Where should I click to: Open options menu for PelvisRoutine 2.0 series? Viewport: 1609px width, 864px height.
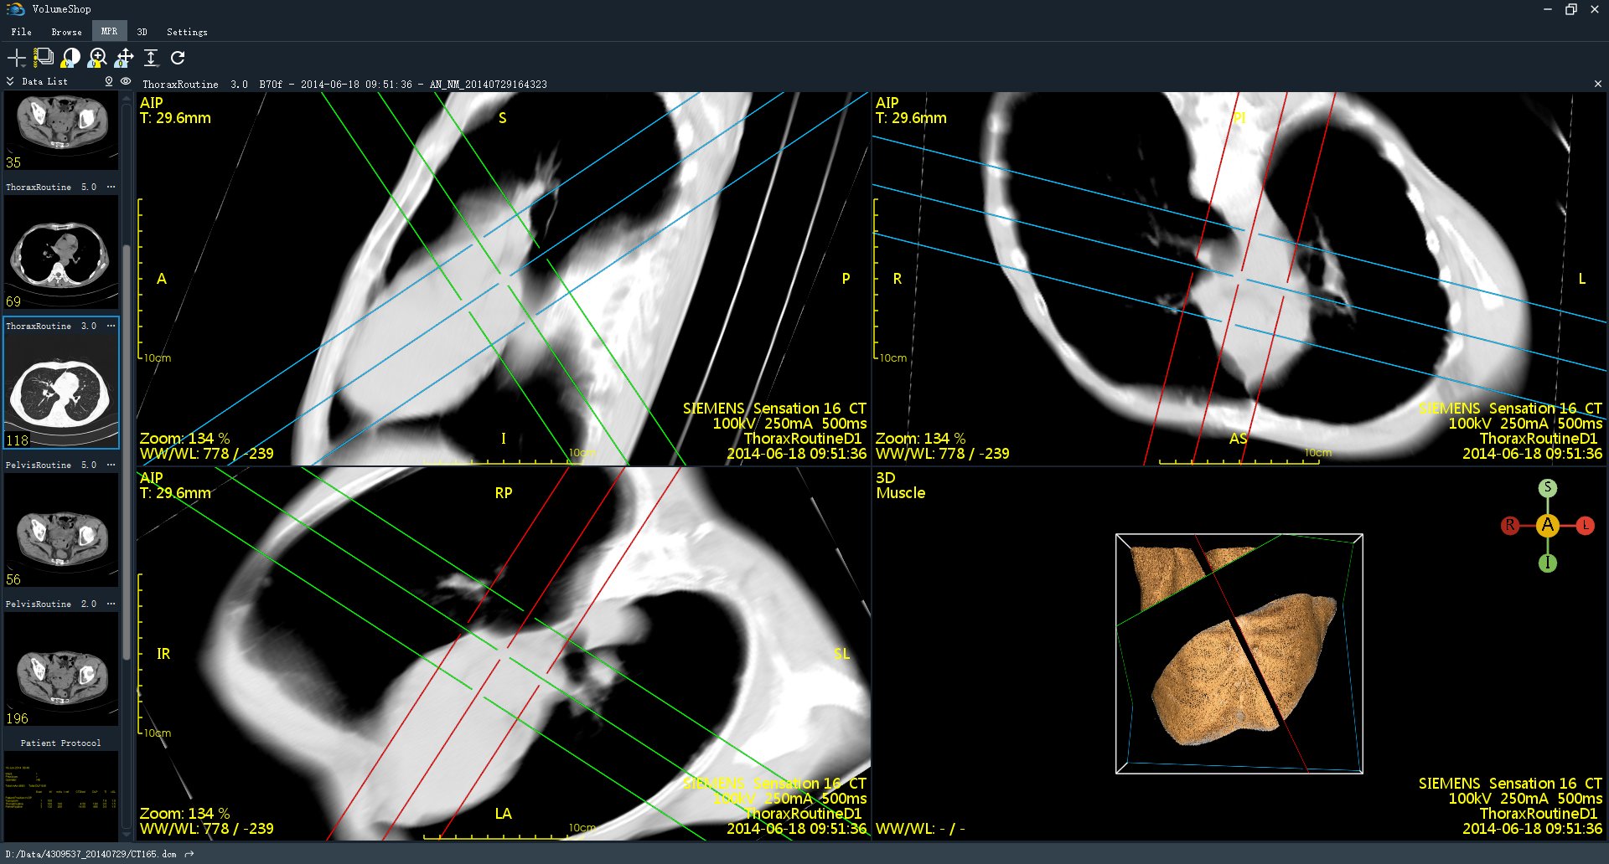(x=111, y=604)
